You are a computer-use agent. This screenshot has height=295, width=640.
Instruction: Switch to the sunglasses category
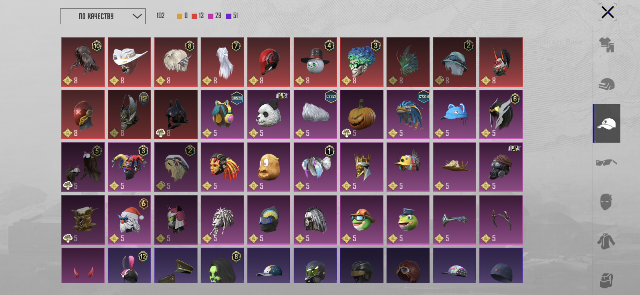click(x=606, y=163)
